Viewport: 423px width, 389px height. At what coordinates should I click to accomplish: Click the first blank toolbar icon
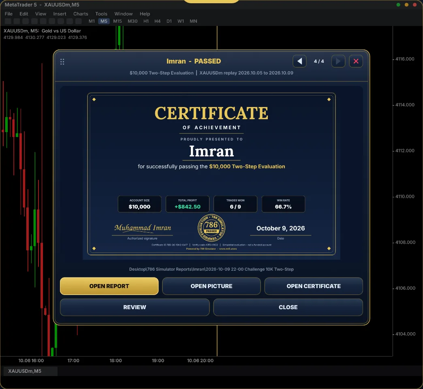coord(8,21)
